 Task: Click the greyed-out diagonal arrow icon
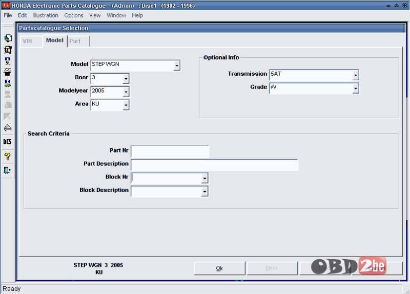8,117
